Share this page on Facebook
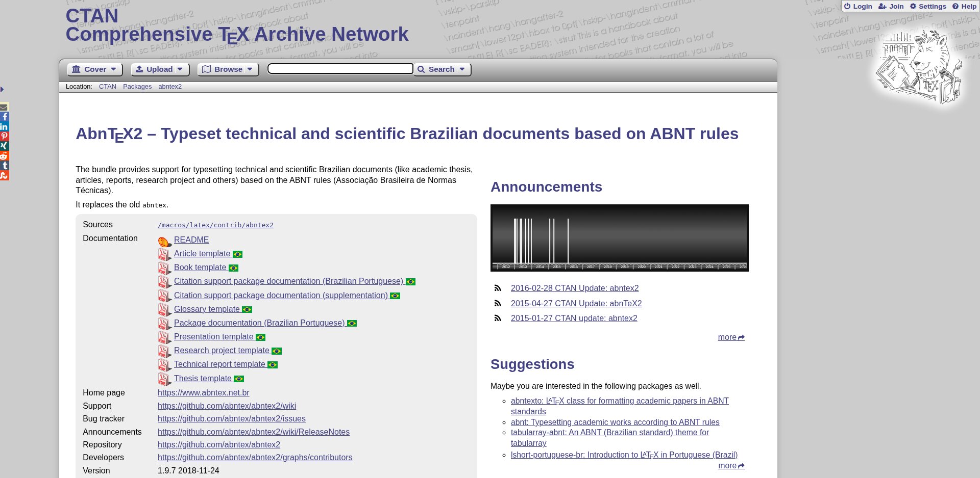 (x=4, y=117)
